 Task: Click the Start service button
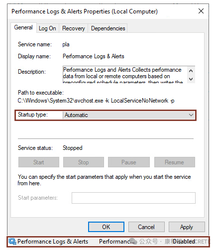(39, 162)
